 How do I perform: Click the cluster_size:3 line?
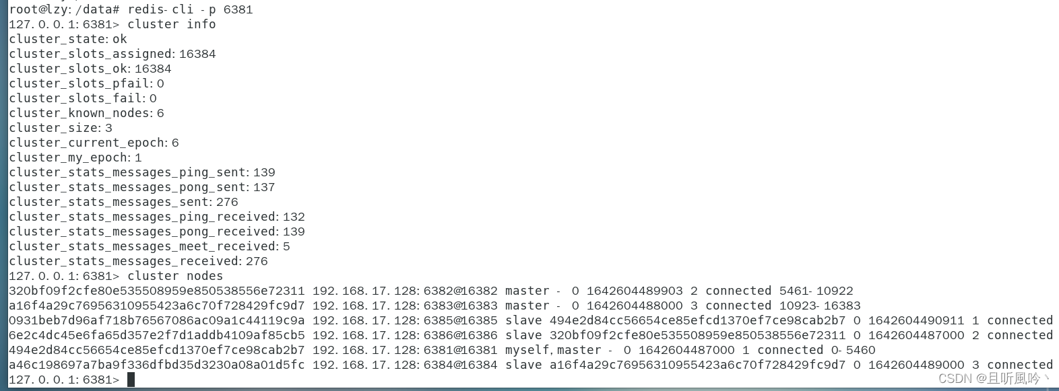[61, 128]
